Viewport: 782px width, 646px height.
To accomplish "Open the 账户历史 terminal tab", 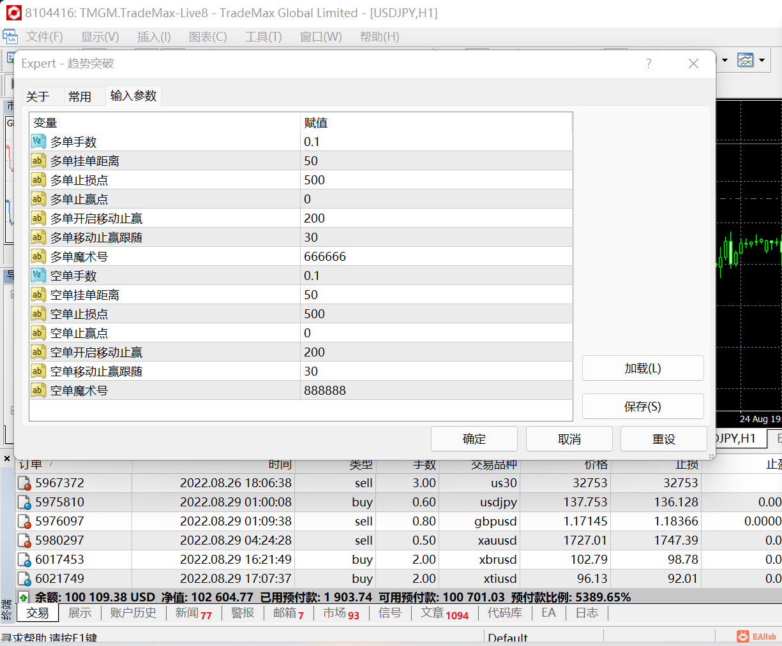I will click(x=133, y=613).
